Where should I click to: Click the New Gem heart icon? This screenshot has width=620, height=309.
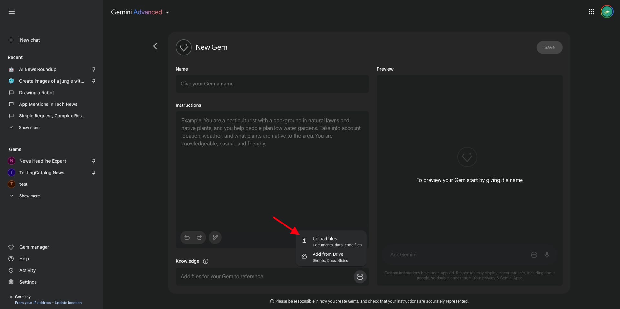pyautogui.click(x=184, y=47)
